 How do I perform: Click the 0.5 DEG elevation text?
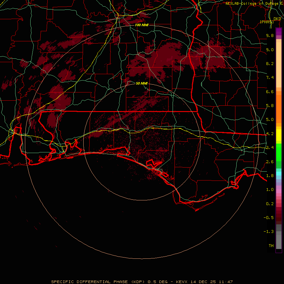coord(157,282)
